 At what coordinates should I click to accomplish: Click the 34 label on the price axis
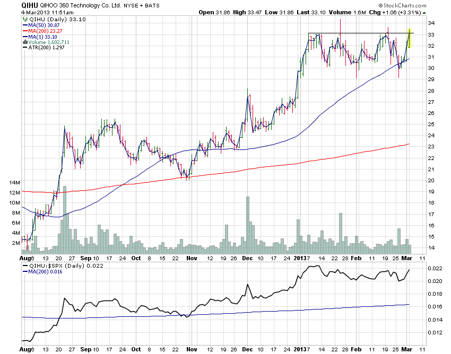pos(431,23)
